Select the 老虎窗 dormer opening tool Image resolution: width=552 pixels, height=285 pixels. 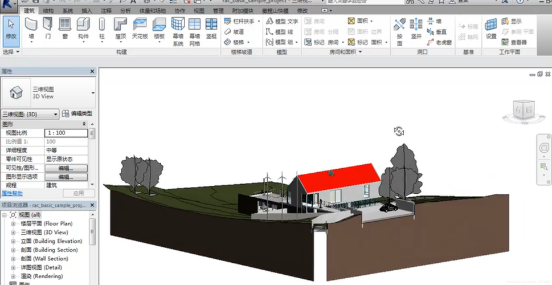pos(439,42)
